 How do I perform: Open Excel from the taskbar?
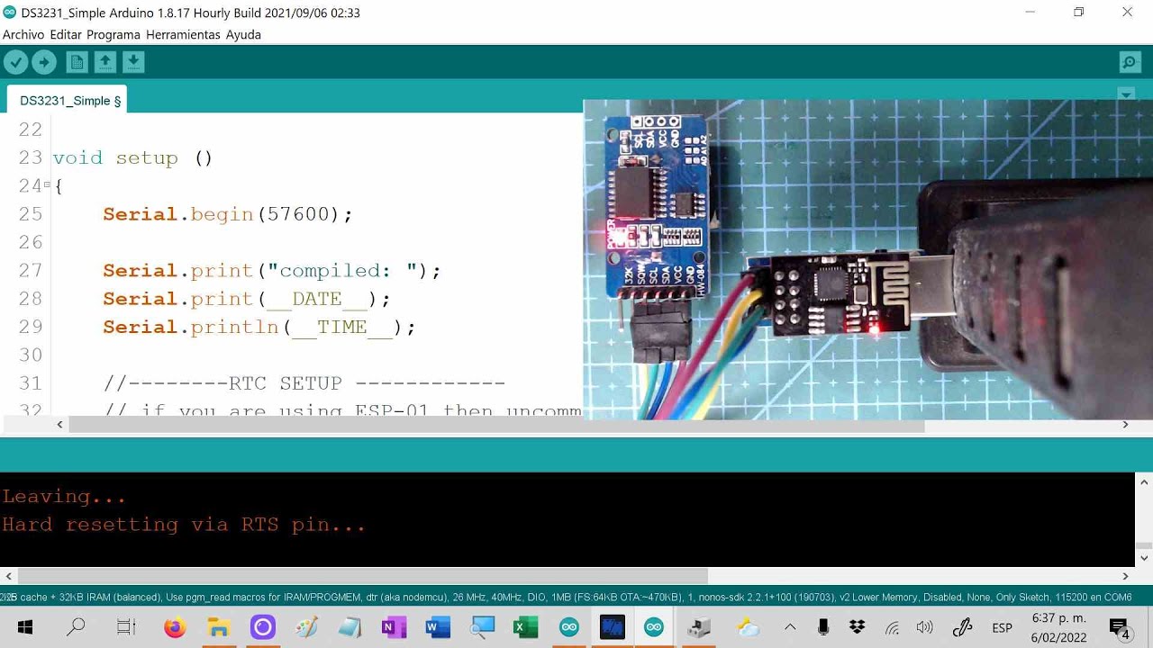(x=525, y=627)
